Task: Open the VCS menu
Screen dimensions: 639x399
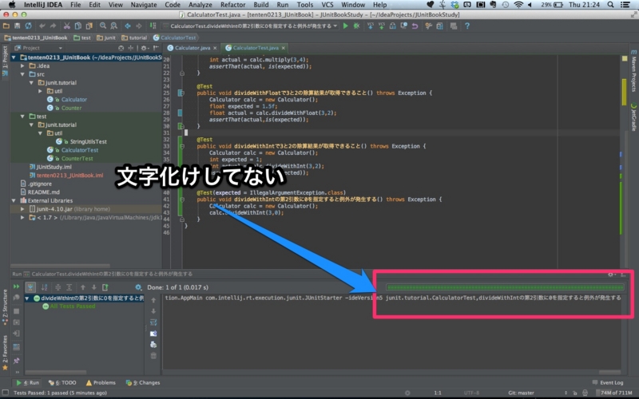Action: tap(327, 5)
